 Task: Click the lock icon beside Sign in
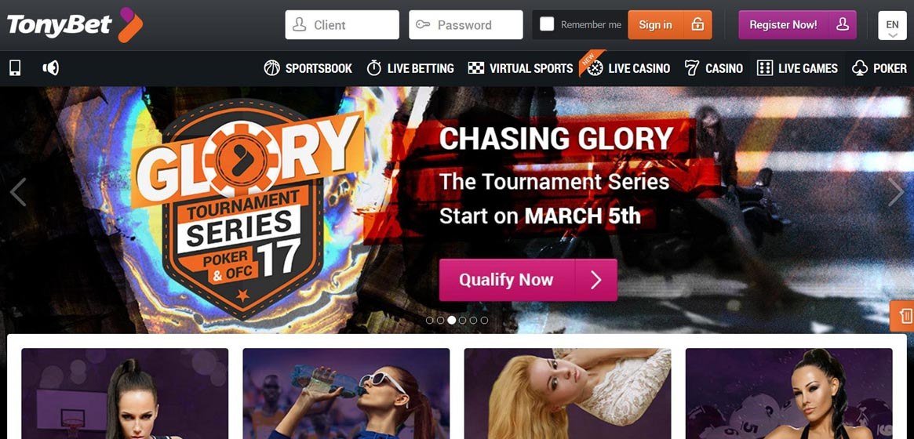coord(697,25)
